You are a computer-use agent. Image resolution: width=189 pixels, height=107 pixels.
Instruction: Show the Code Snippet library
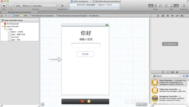[x=168, y=72]
